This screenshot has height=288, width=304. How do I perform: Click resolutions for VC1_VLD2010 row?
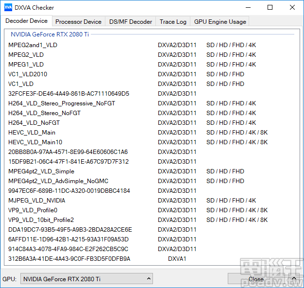click(225, 74)
